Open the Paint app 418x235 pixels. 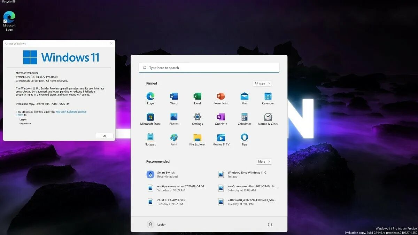[x=174, y=140]
